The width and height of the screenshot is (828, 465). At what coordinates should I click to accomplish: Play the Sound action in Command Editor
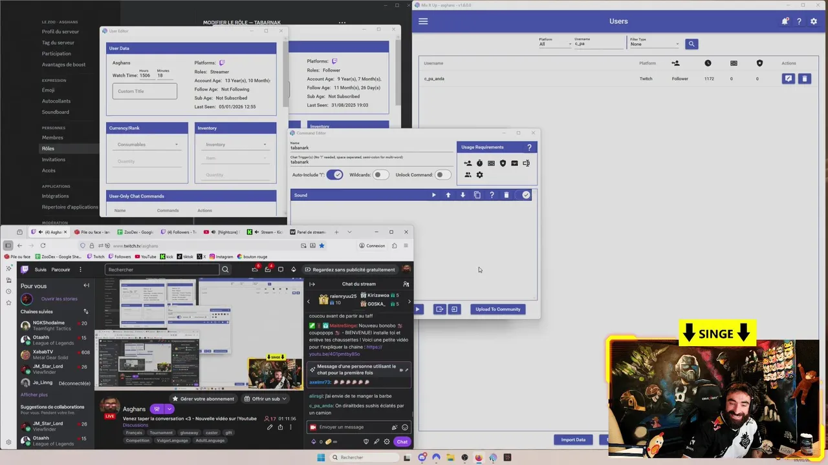[433, 195]
